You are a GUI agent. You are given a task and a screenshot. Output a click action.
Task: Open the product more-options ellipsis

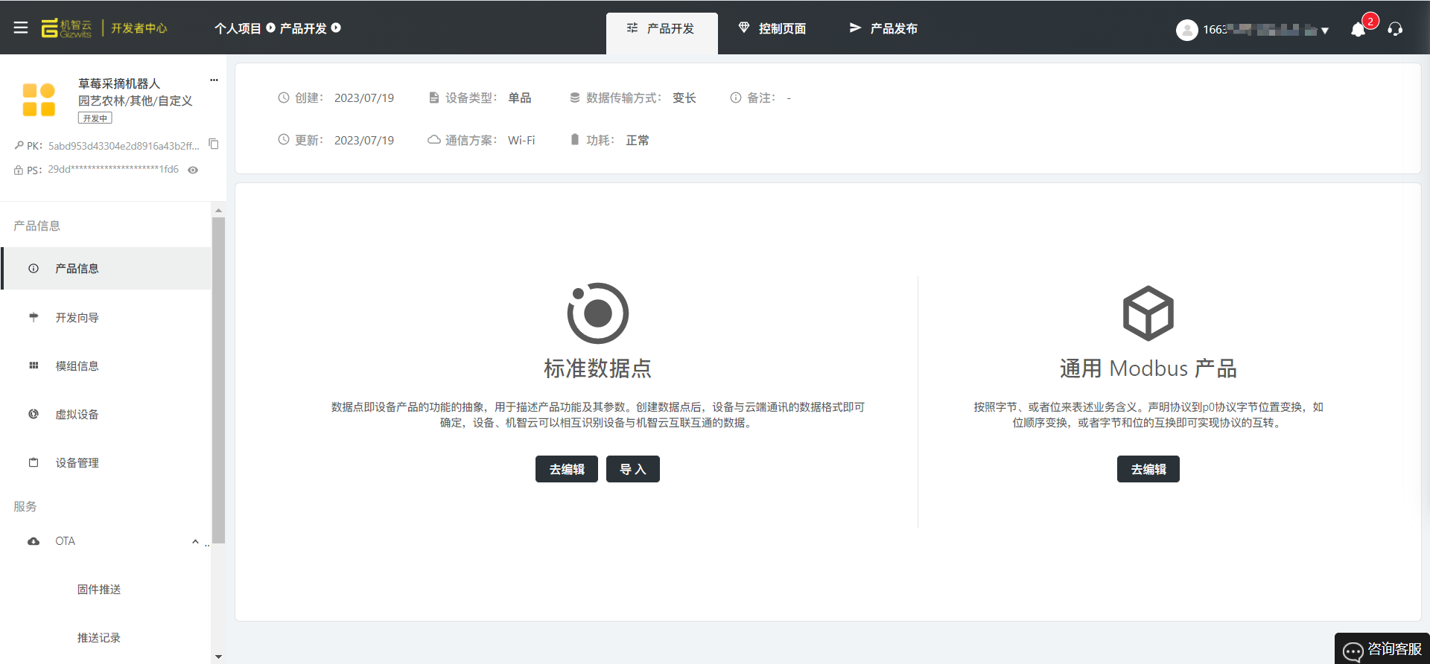[x=214, y=80]
